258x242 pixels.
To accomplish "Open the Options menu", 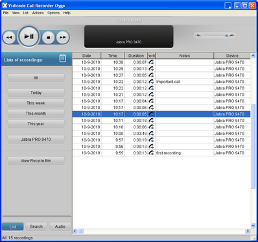I will (53, 13).
